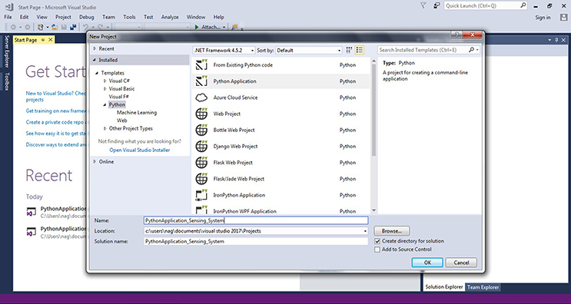Select Web under Python templates

point(122,121)
